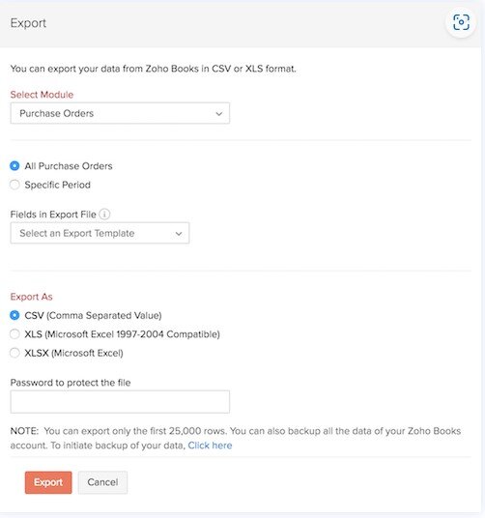The width and height of the screenshot is (485, 518).
Task: Open the Select Module dropdown showing Purchase Orders
Action: click(120, 113)
